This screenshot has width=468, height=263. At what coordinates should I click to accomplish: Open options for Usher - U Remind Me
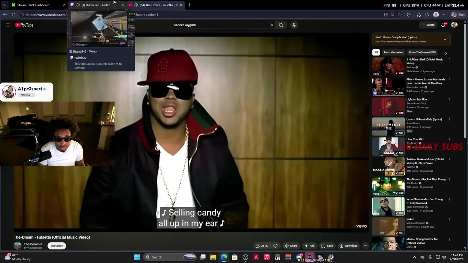pos(449,120)
